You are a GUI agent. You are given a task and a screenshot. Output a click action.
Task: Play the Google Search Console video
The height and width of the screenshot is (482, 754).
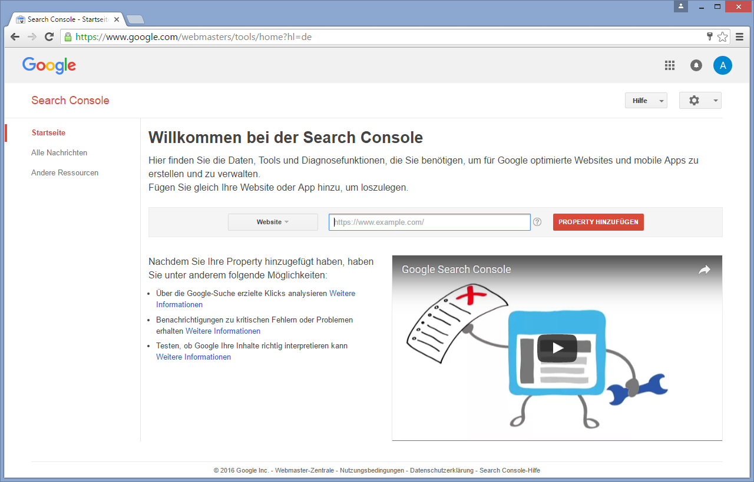click(557, 348)
